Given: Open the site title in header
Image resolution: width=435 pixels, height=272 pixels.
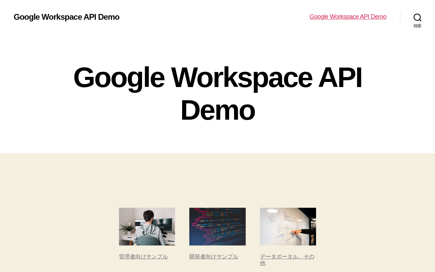Looking at the screenshot, I should pyautogui.click(x=66, y=17).
